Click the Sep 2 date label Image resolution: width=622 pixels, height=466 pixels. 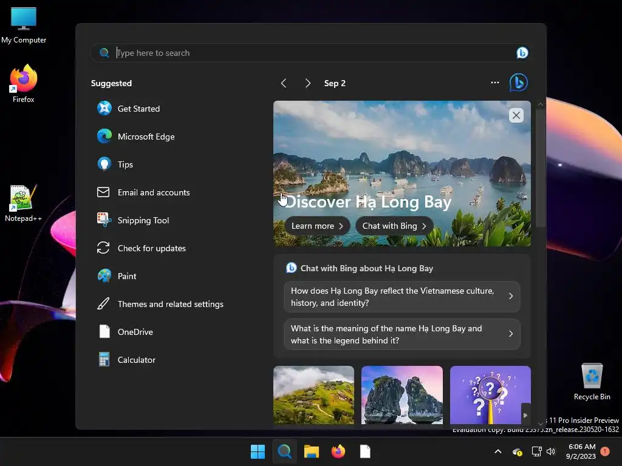coord(335,83)
